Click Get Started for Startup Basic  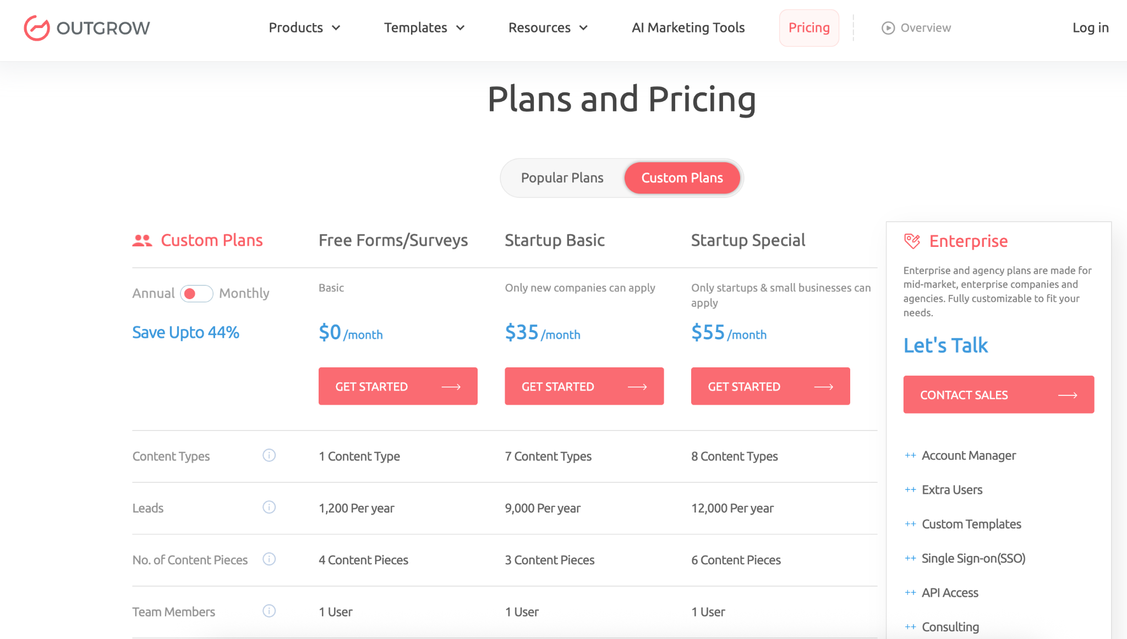tap(584, 387)
